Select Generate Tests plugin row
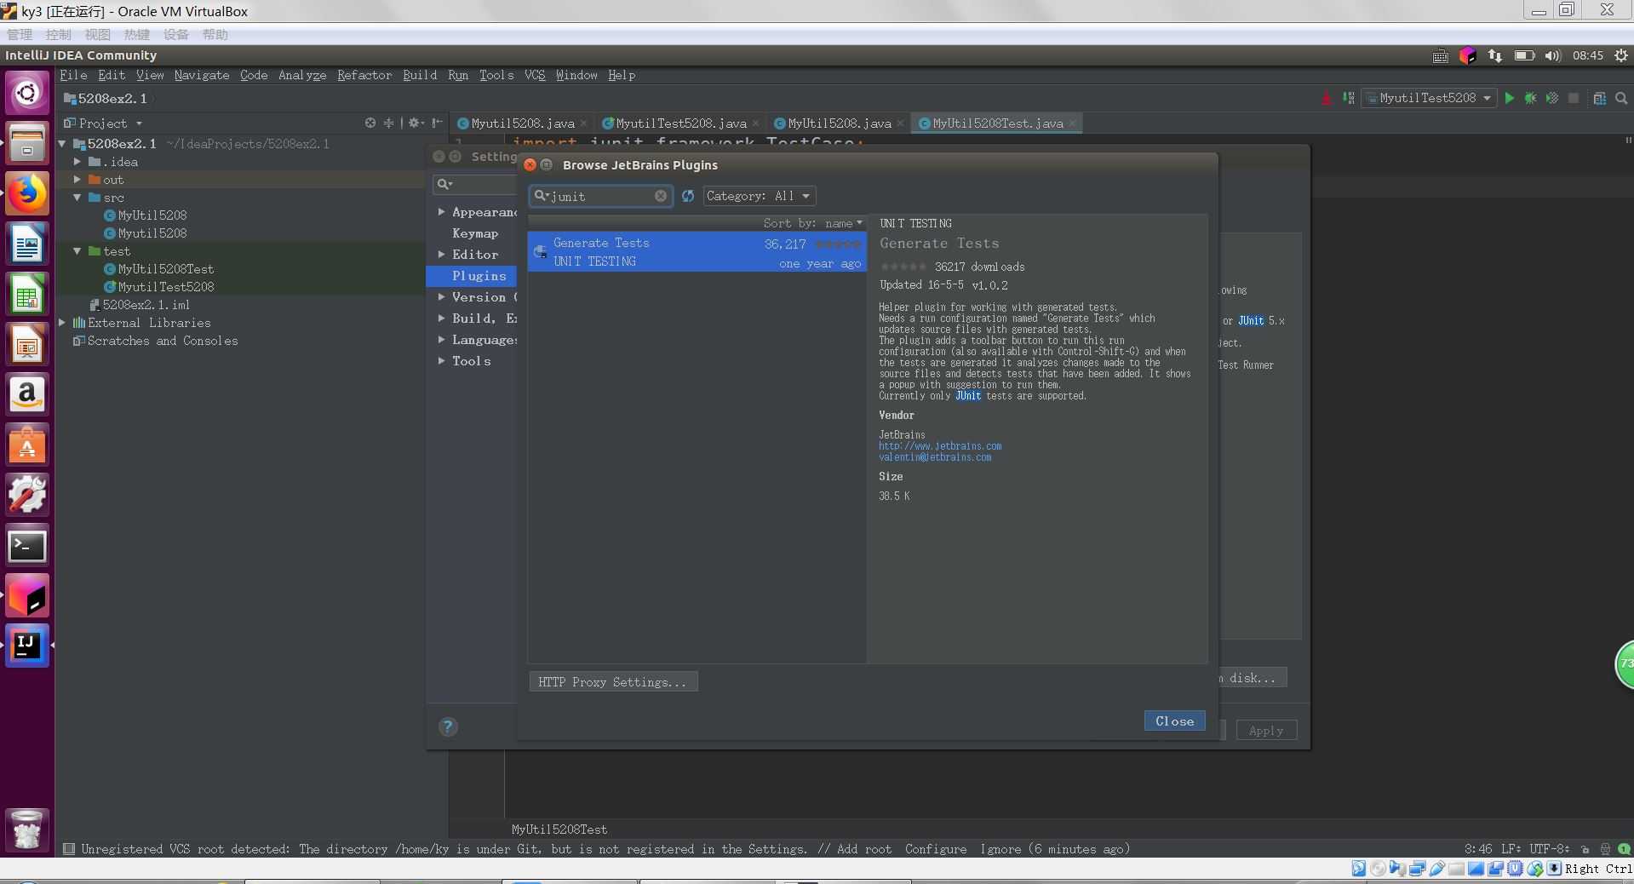This screenshot has height=884, width=1634. coord(697,252)
